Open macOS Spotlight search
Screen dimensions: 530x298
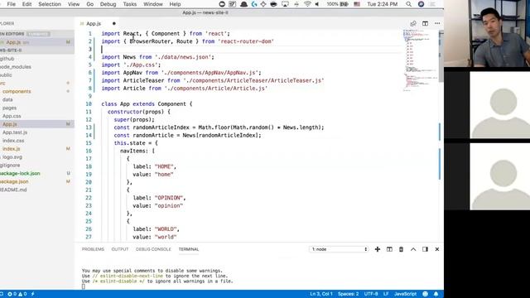coord(408,4)
